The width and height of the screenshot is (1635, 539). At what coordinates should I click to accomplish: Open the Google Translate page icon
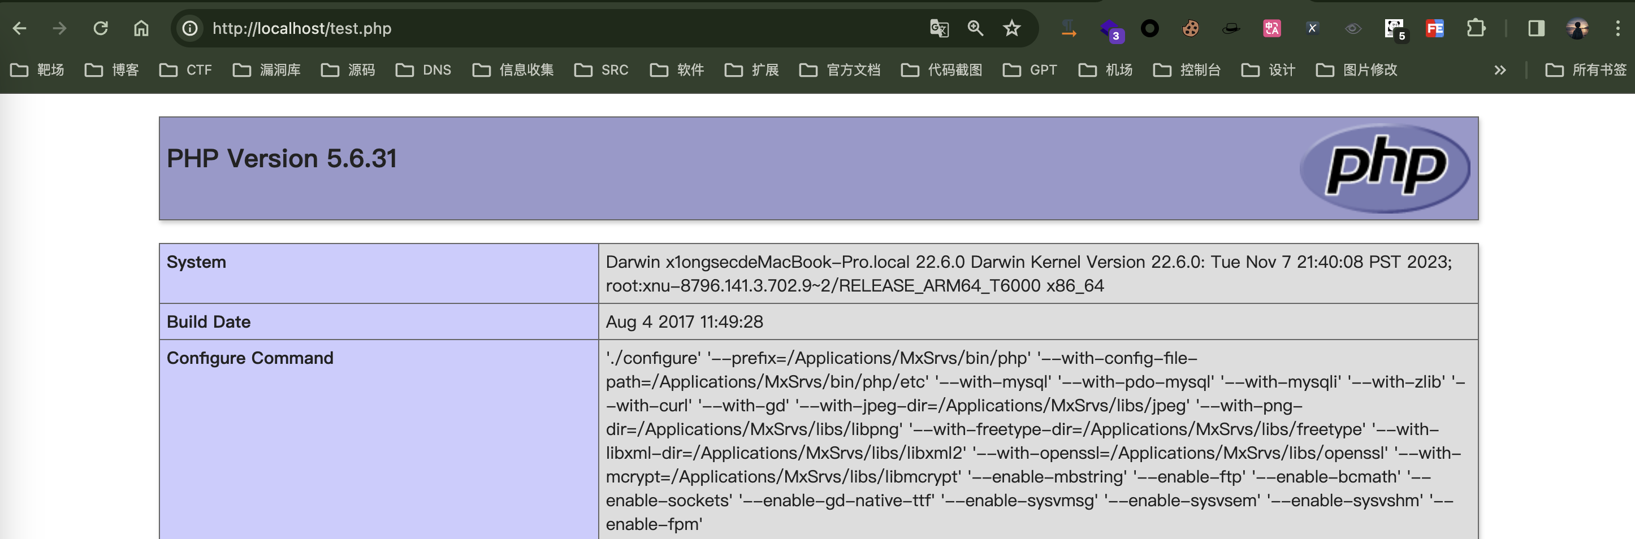(938, 29)
